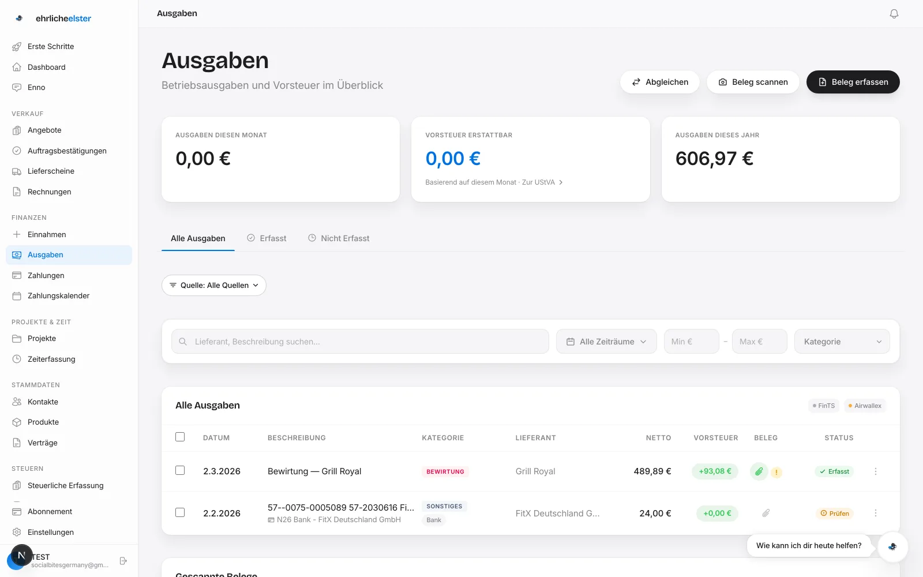Click Beleg scannen button
Image resolution: width=923 pixels, height=577 pixels.
[x=753, y=82]
